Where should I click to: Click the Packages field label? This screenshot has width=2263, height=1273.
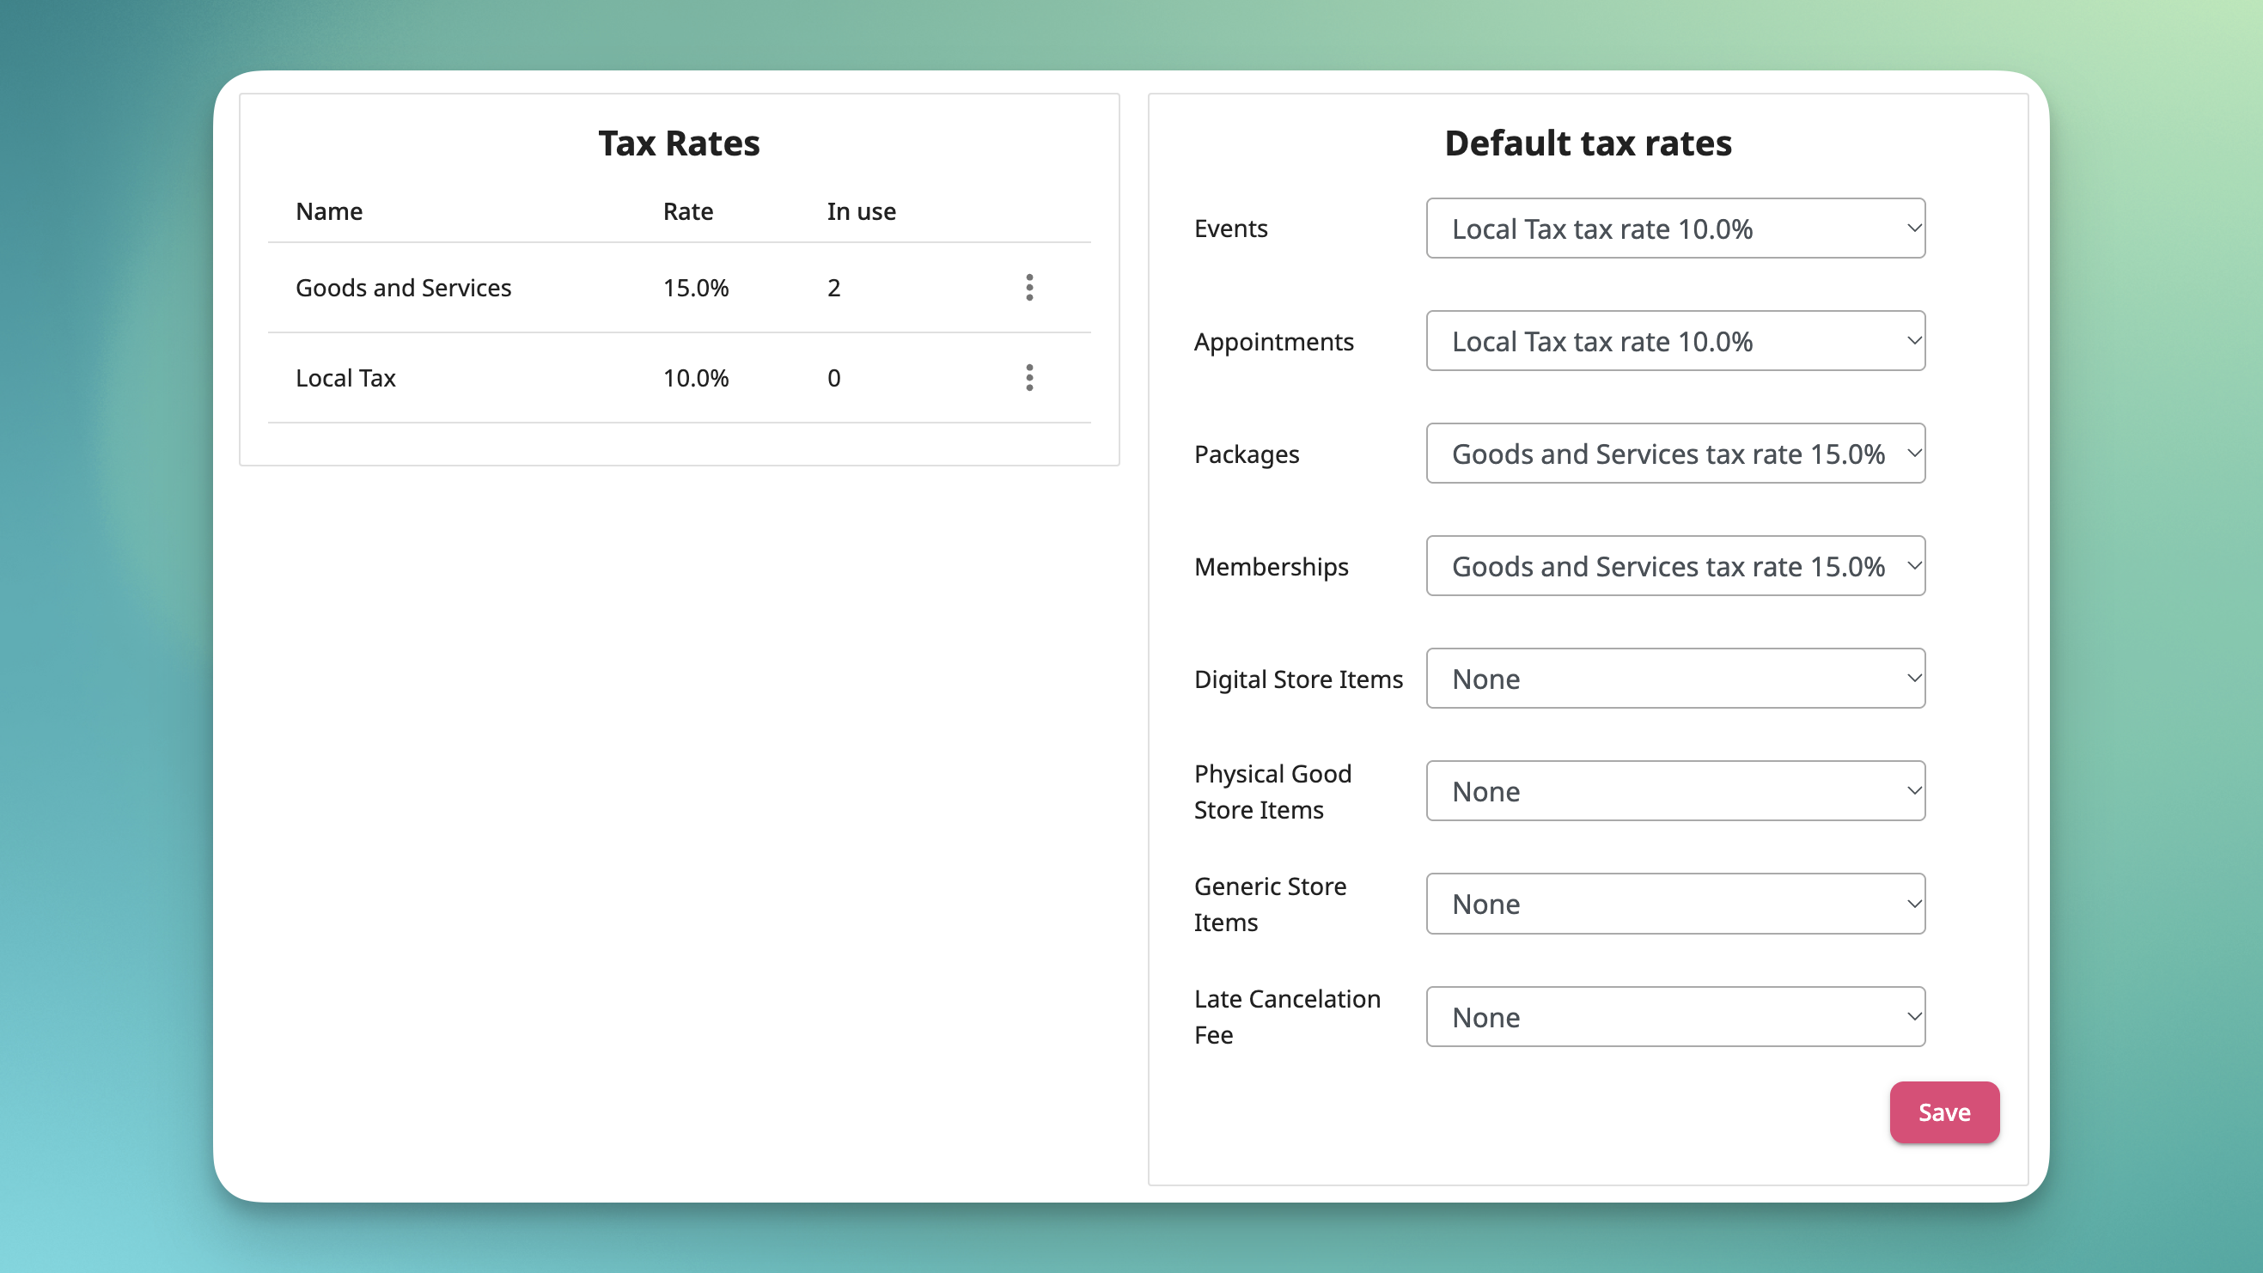point(1247,454)
